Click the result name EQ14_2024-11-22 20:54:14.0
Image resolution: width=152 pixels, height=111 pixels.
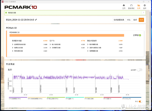[x=20, y=20]
